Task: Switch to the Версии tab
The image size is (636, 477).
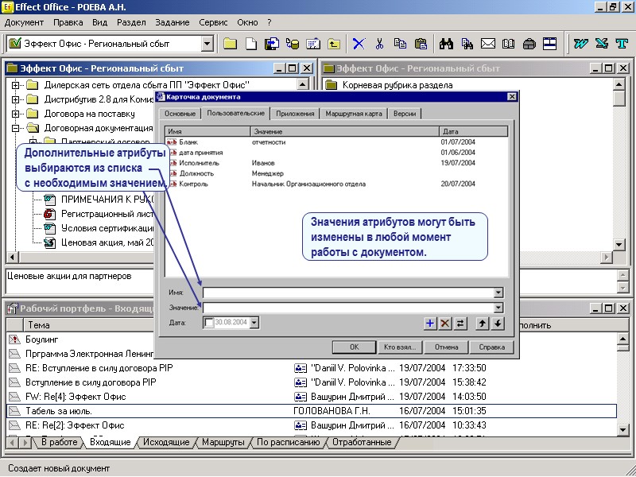Action: click(x=405, y=114)
